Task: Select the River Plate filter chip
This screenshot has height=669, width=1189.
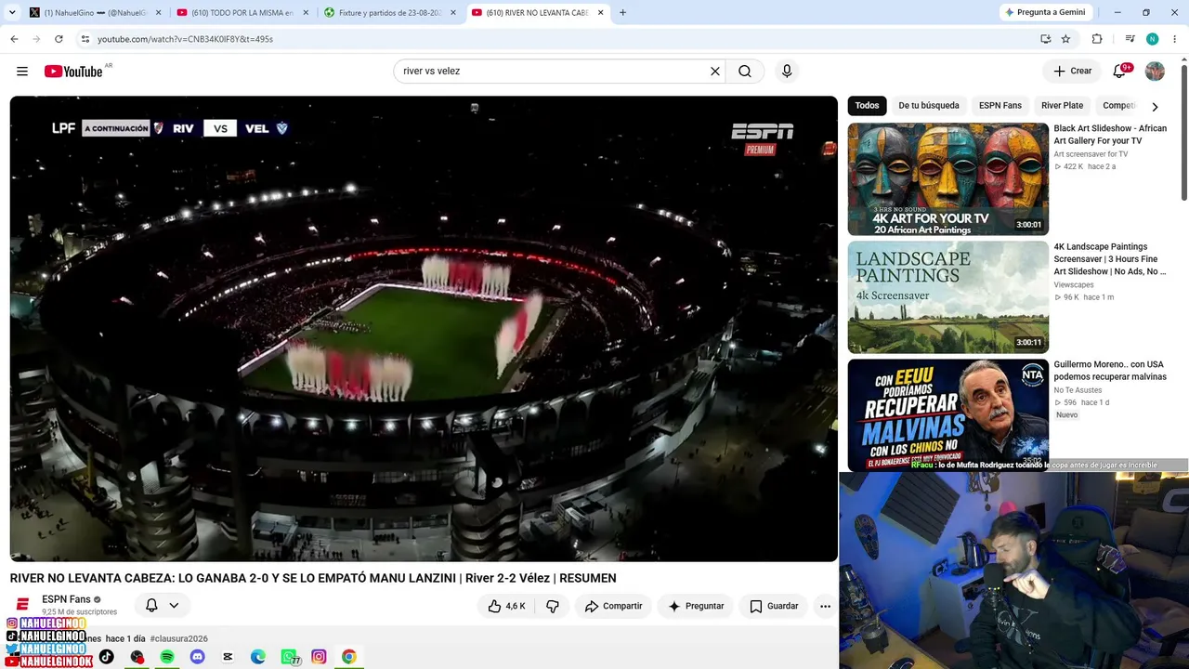Action: click(1062, 106)
